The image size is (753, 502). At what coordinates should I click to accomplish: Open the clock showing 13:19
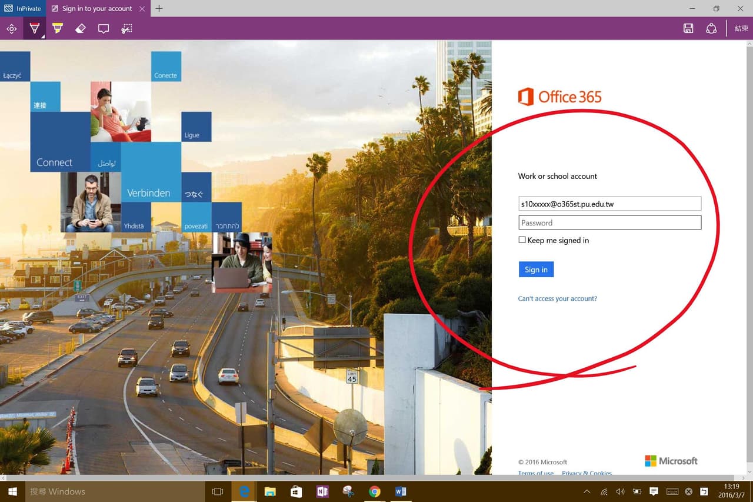tap(732, 491)
